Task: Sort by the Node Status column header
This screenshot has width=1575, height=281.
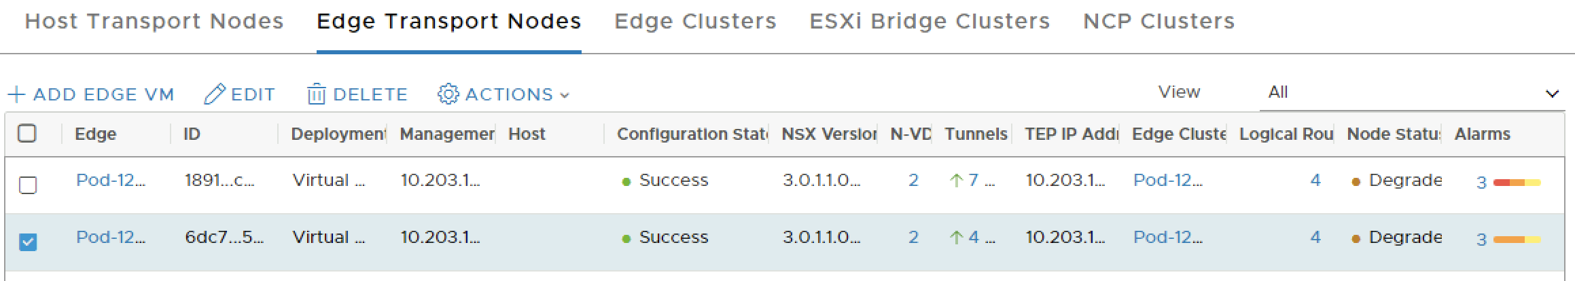Action: click(x=1393, y=134)
